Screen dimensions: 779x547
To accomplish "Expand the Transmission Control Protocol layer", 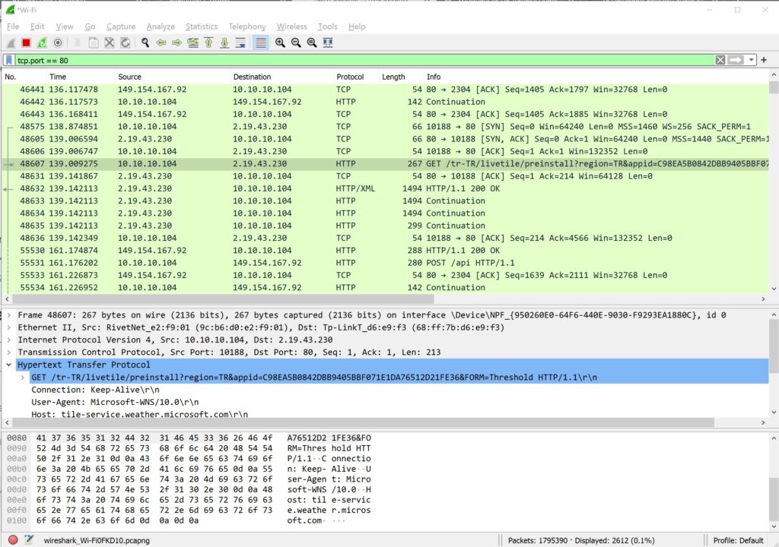I will (9, 352).
